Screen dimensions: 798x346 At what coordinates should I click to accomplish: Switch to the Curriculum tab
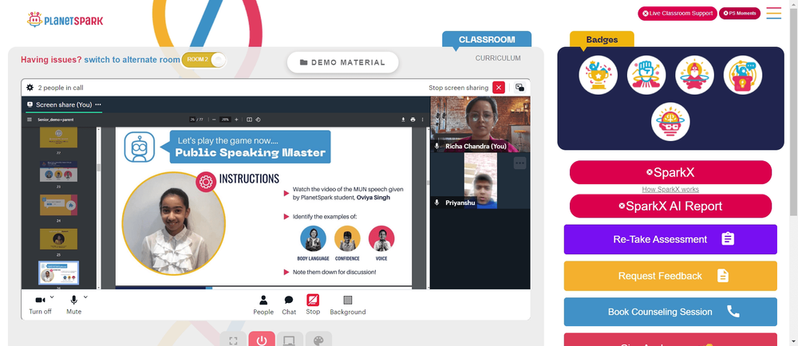pyautogui.click(x=498, y=58)
